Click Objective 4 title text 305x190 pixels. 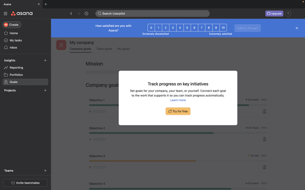coord(97,184)
